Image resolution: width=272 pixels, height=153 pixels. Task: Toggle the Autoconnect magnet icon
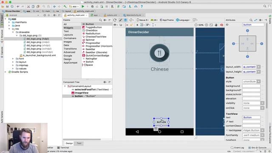121,25
